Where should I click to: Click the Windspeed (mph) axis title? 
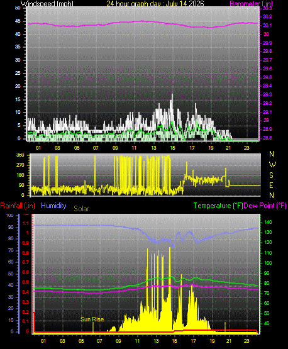click(x=47, y=3)
